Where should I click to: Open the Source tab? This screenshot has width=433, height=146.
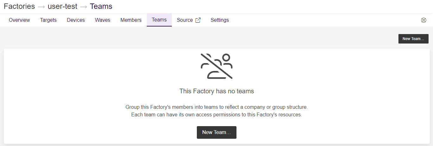(x=185, y=20)
